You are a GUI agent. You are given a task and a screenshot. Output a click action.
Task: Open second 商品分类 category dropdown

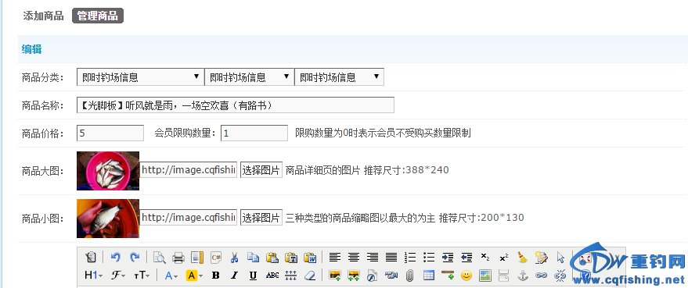click(249, 77)
